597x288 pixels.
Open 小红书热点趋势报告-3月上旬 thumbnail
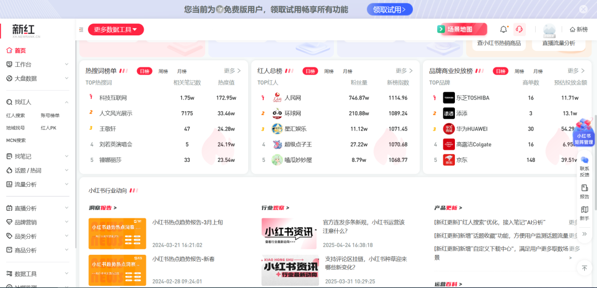(x=117, y=233)
